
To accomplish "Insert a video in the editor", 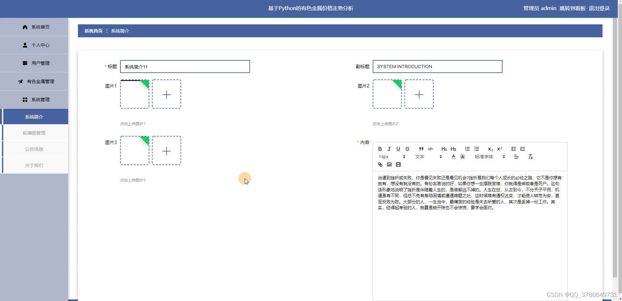I will coord(398,164).
